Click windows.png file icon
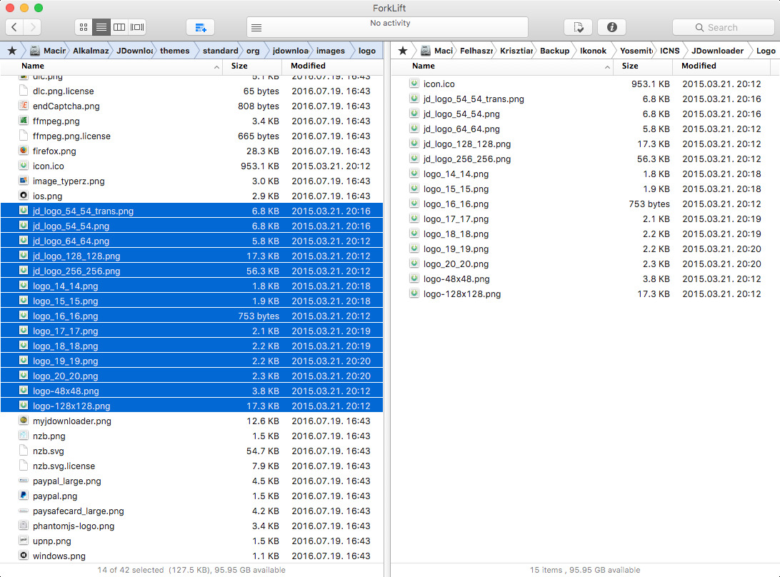The width and height of the screenshot is (780, 577). point(24,555)
